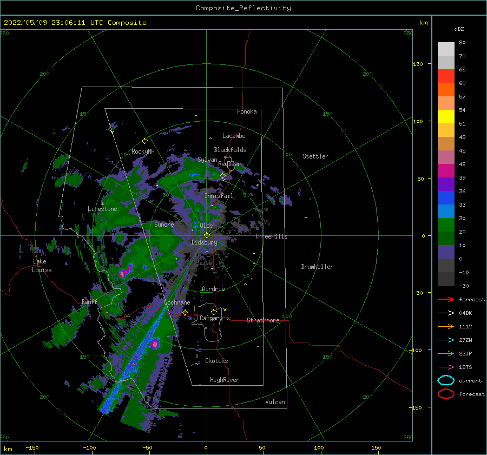The height and width of the screenshot is (455, 487).
Task: Click the 04DK legend text
Action: pos(465,313)
